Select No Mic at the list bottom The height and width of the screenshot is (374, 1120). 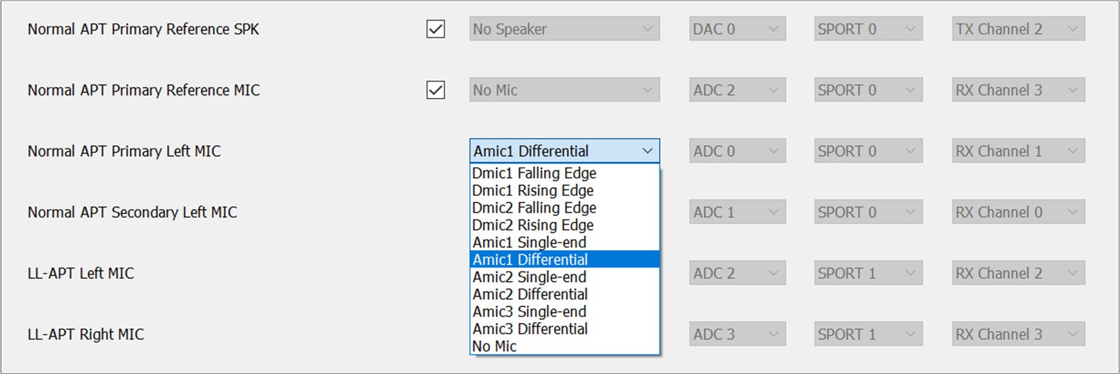tap(565, 346)
